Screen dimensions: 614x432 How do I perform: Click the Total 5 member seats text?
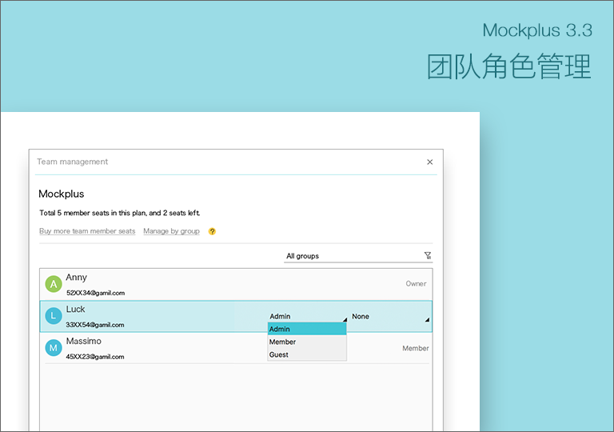pyautogui.click(x=120, y=213)
